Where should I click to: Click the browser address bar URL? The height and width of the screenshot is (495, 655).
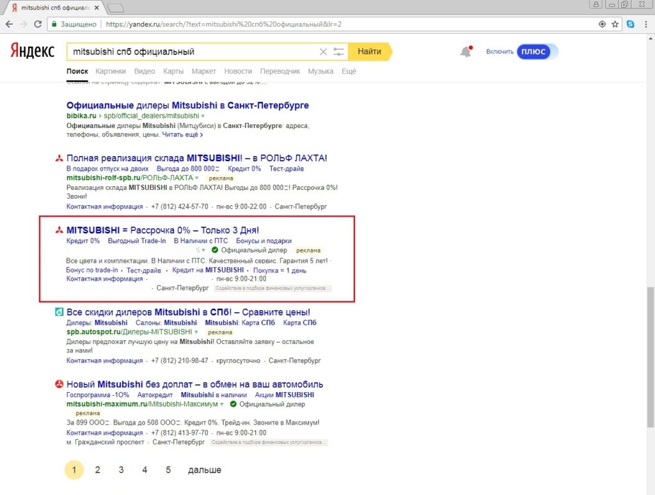coord(223,24)
